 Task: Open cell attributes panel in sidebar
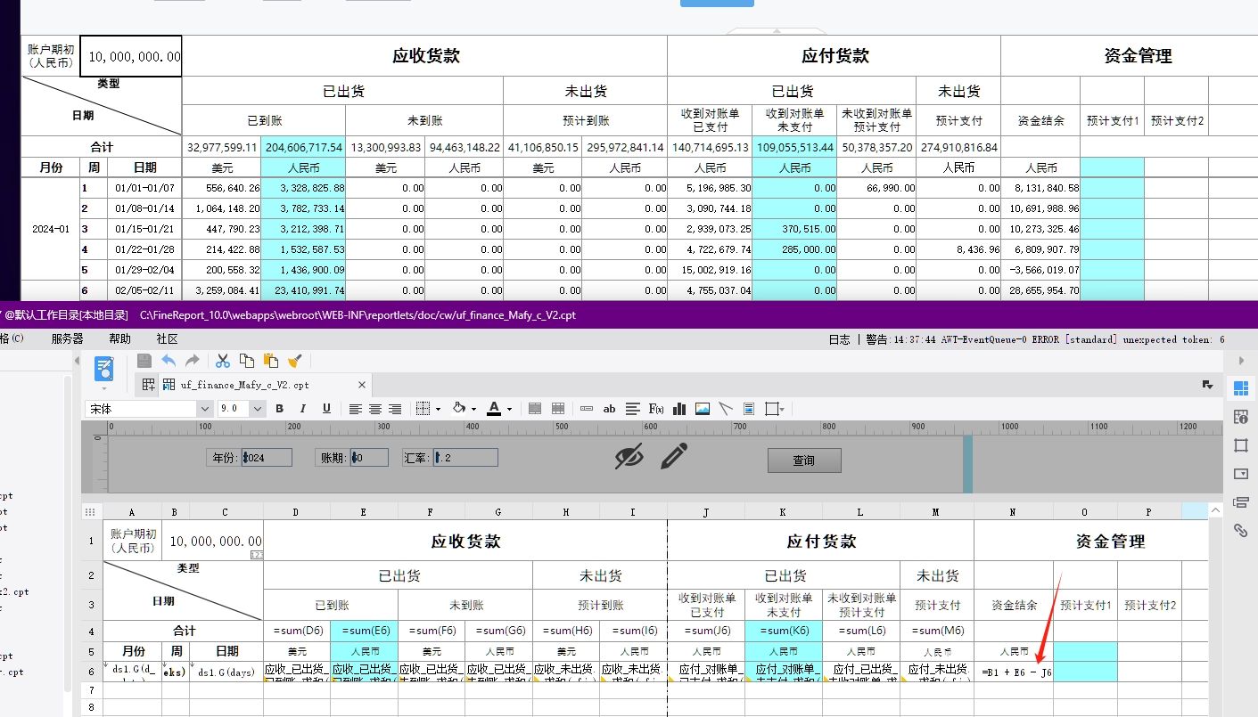click(1240, 417)
